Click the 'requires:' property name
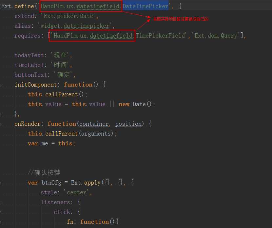The width and height of the screenshot is (272, 228). (29, 36)
